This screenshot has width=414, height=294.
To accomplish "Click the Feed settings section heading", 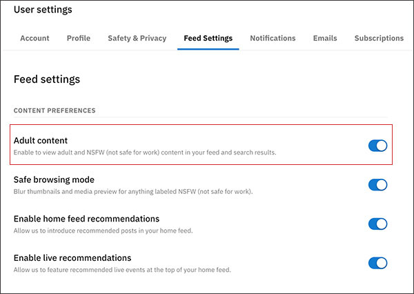I will pyautogui.click(x=47, y=79).
